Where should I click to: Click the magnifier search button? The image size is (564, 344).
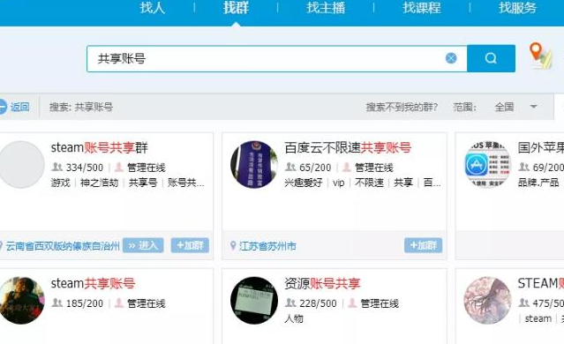[491, 58]
